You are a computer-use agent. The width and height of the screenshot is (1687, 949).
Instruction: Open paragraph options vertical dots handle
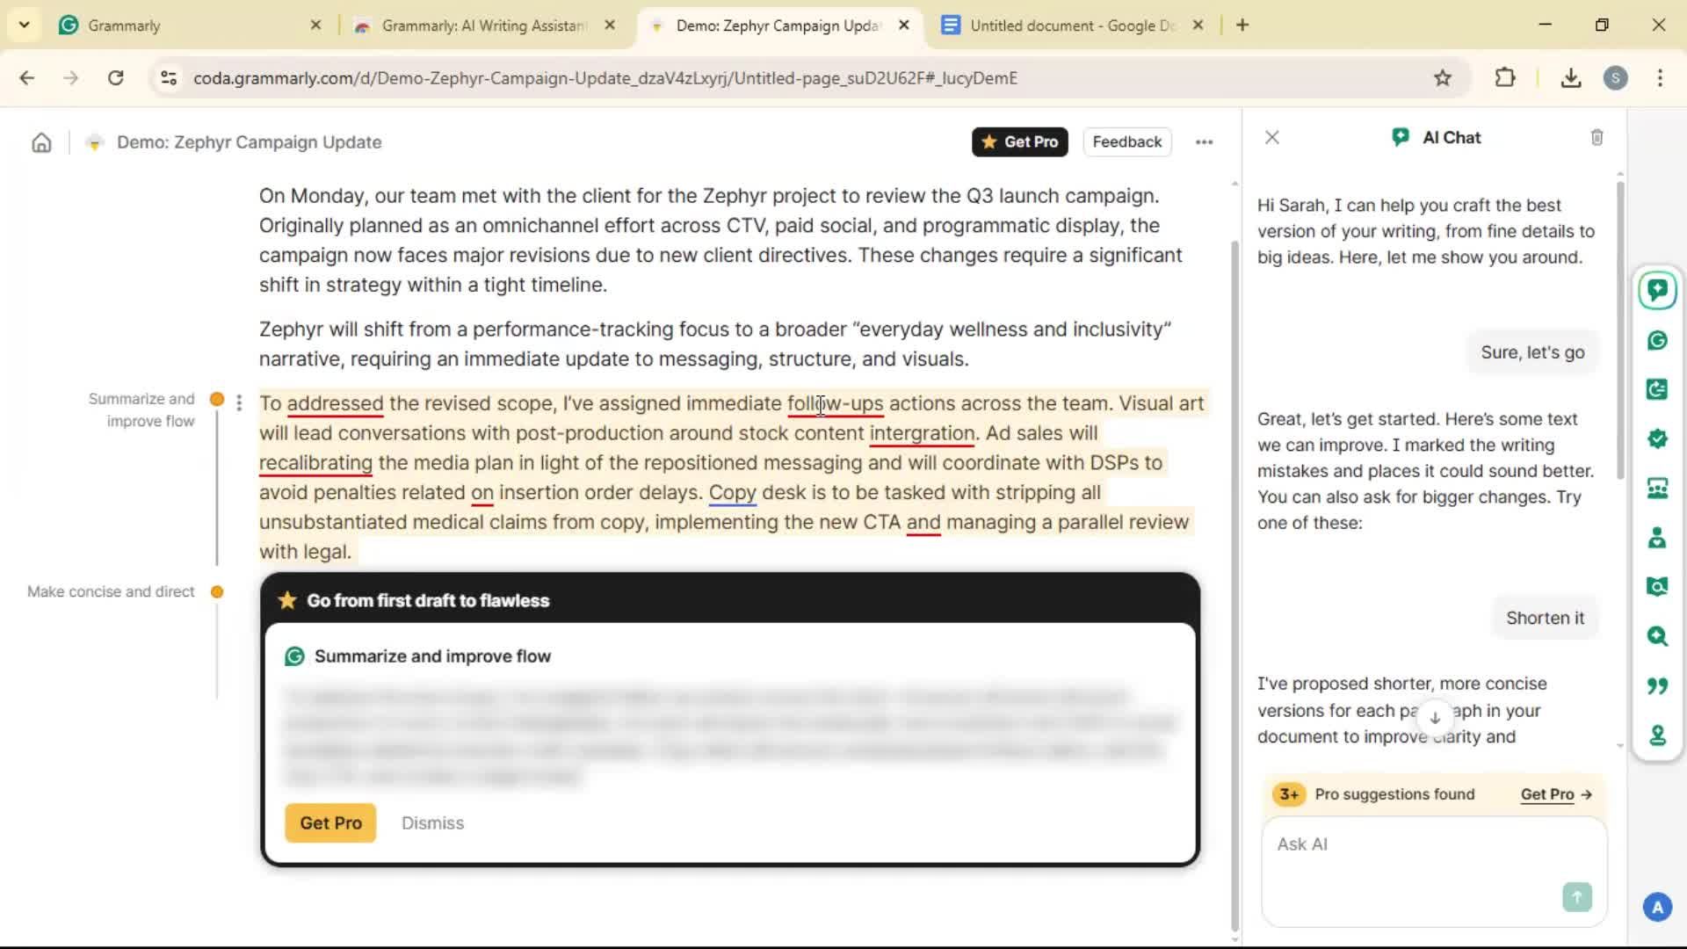239,403
